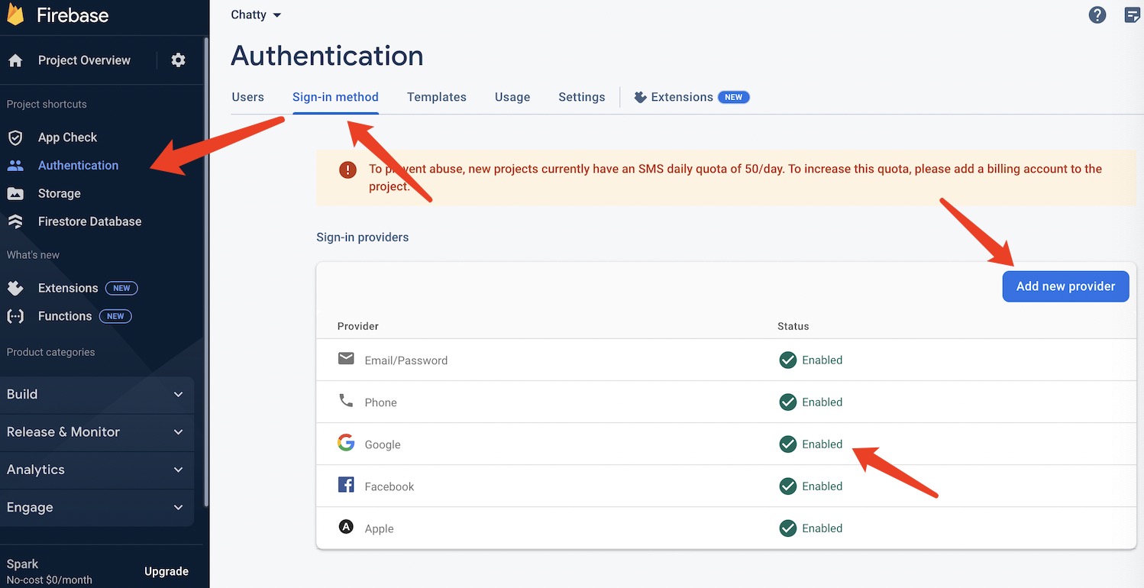The width and height of the screenshot is (1144, 588).
Task: Expand the Engage category
Action: pos(96,507)
